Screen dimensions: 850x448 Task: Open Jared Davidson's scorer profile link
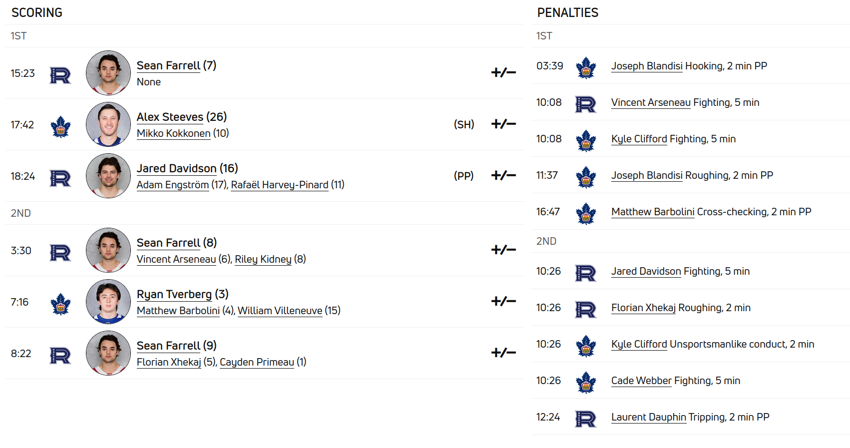click(x=177, y=169)
